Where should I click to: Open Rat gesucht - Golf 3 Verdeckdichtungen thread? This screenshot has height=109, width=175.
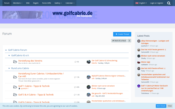(107, 93)
